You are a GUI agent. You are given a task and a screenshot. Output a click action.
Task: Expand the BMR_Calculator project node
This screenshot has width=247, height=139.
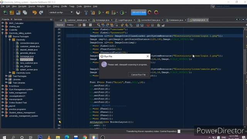click(x=3, y=23)
